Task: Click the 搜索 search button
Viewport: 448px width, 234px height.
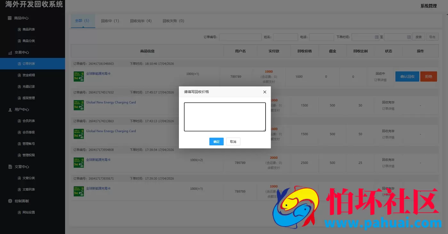Action: tap(419, 37)
